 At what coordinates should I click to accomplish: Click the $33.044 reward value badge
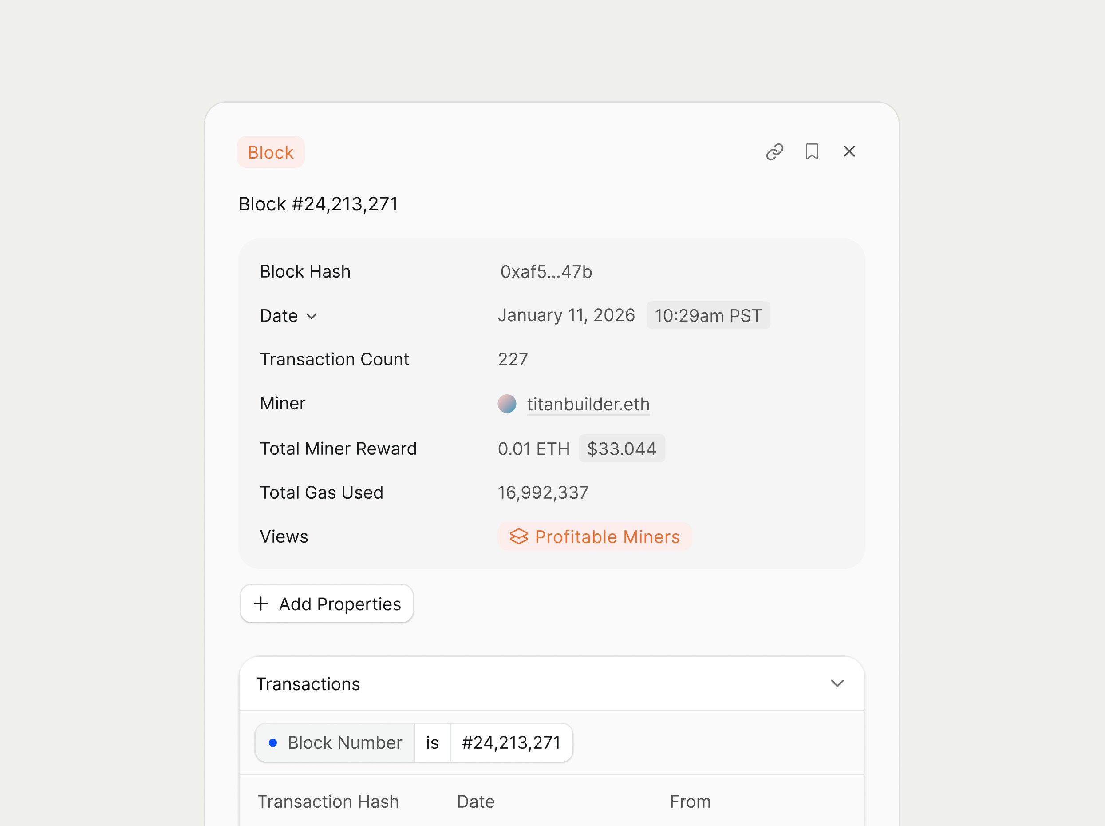click(x=621, y=449)
